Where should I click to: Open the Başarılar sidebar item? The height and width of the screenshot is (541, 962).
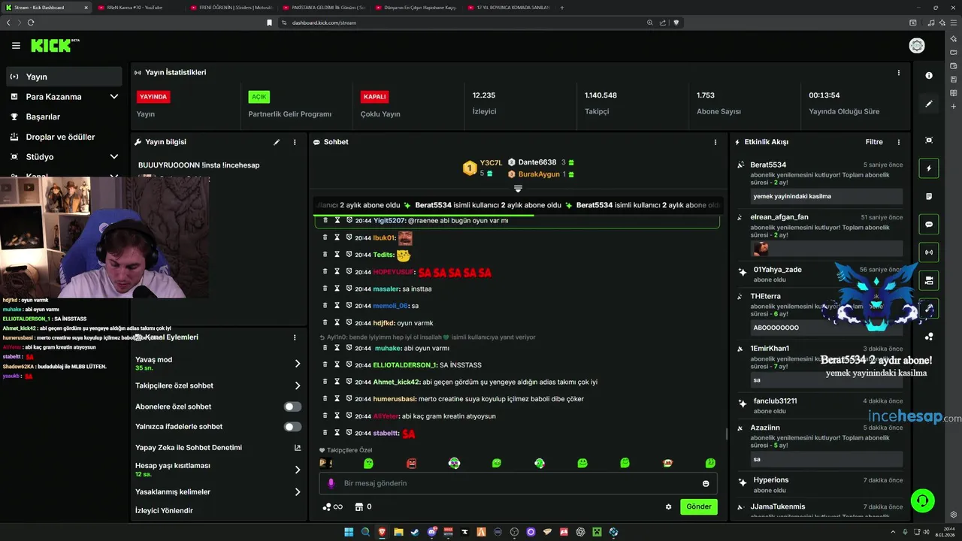(x=64, y=117)
